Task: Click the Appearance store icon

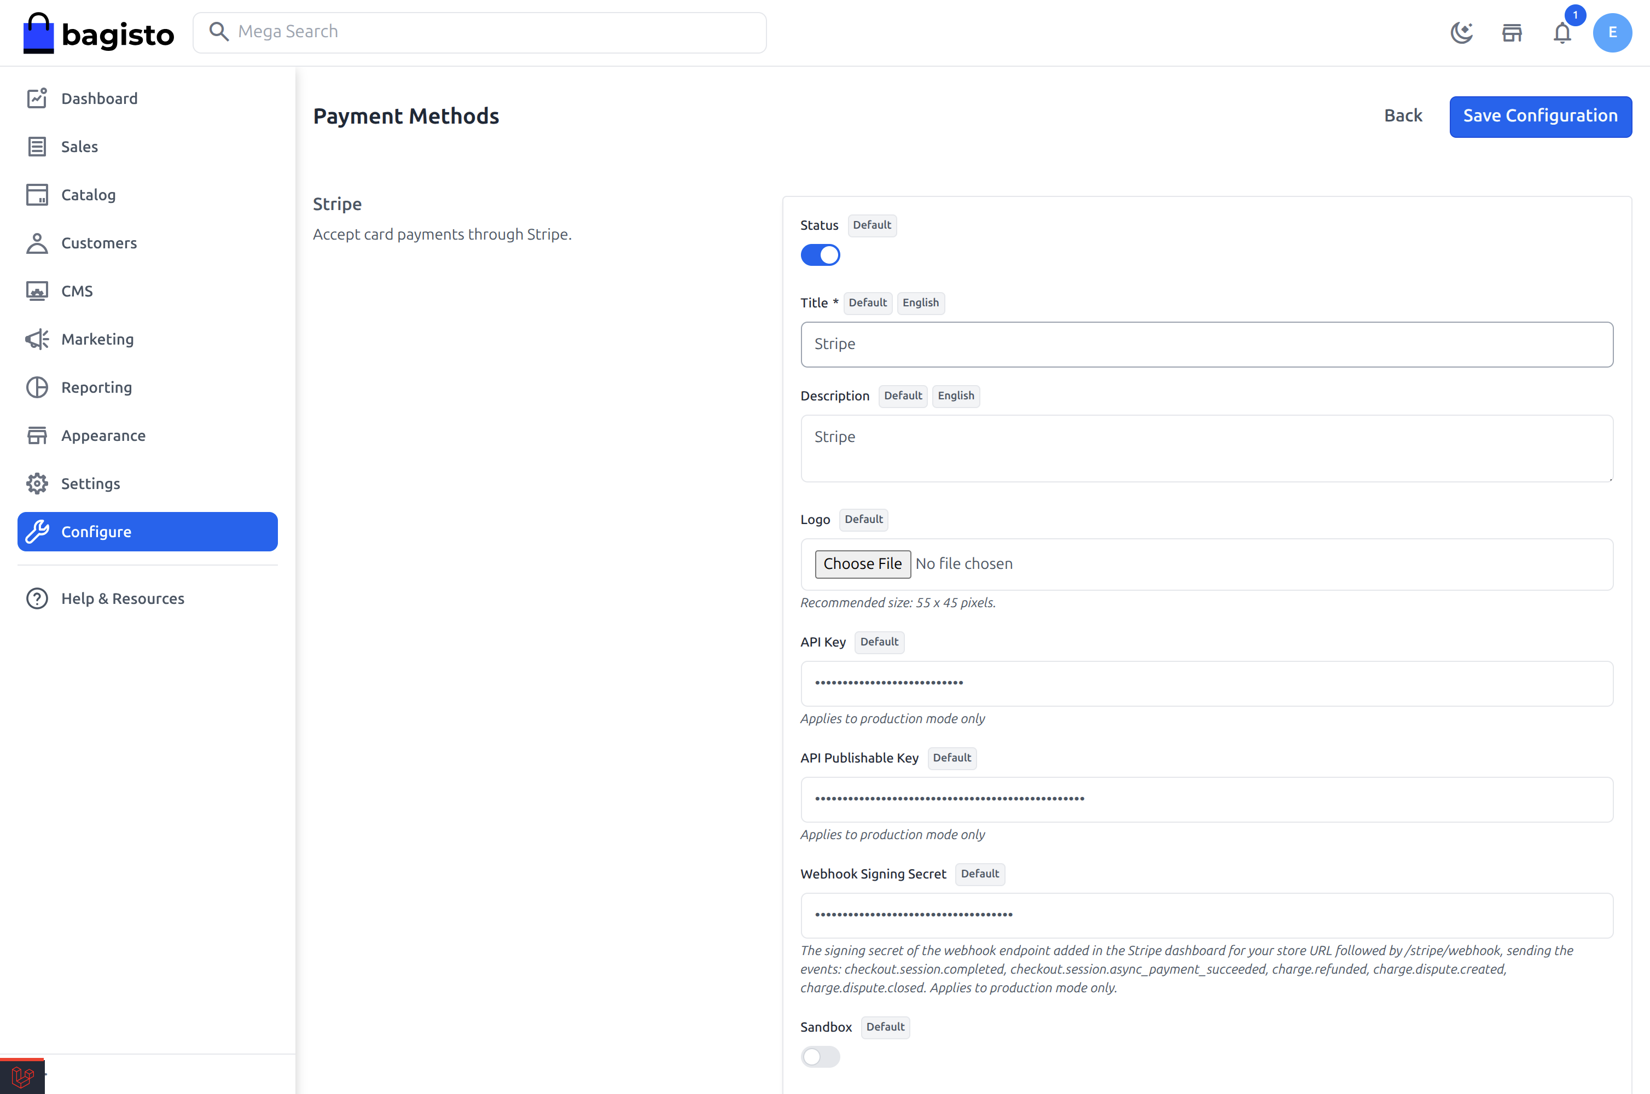Action: (x=37, y=435)
